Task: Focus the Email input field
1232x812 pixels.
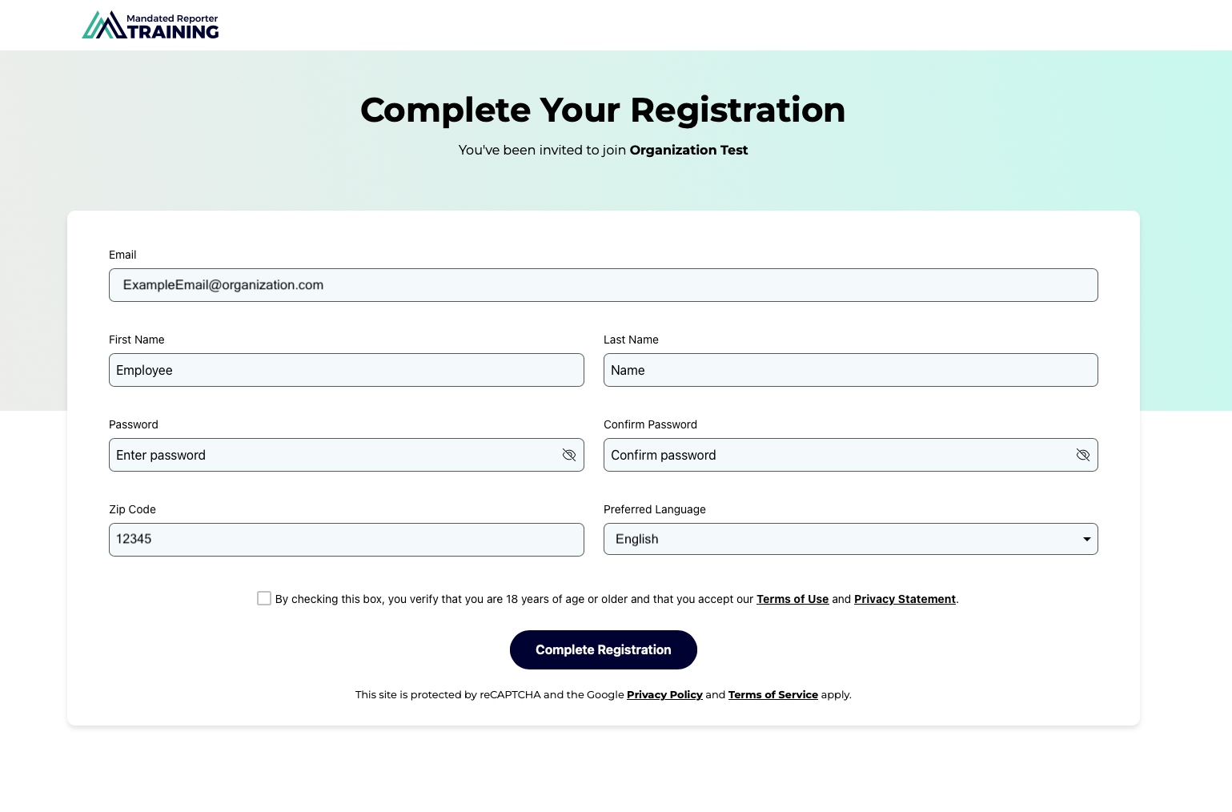Action: pos(603,285)
